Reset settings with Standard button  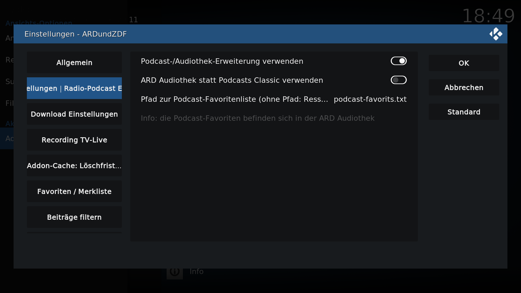tap(464, 112)
